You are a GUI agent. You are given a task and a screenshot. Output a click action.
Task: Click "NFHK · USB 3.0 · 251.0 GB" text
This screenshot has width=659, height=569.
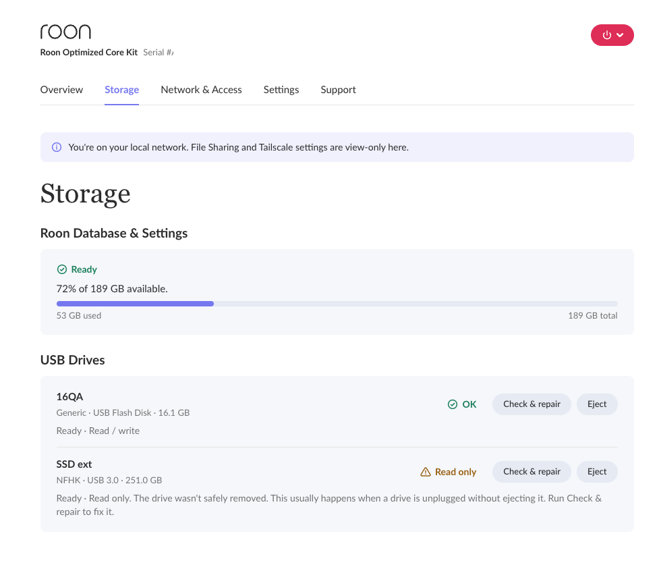[x=109, y=481]
